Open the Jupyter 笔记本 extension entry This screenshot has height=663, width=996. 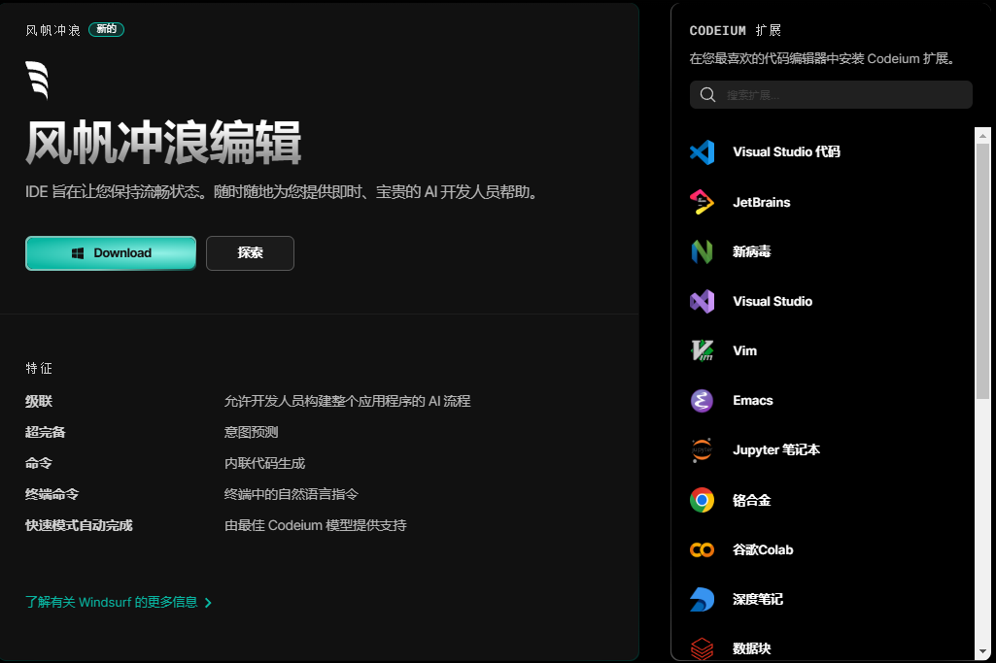(776, 450)
